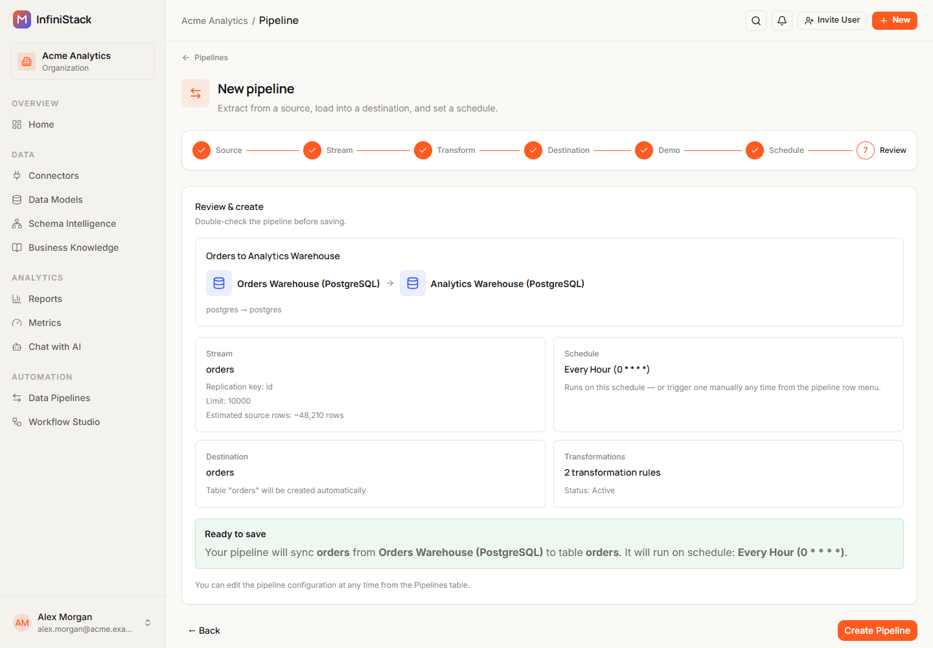
Task: Jump to Destination step
Action: coord(557,150)
